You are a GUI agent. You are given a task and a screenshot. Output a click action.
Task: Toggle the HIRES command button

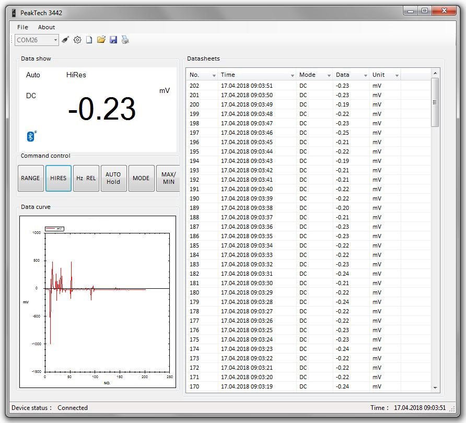(59, 178)
